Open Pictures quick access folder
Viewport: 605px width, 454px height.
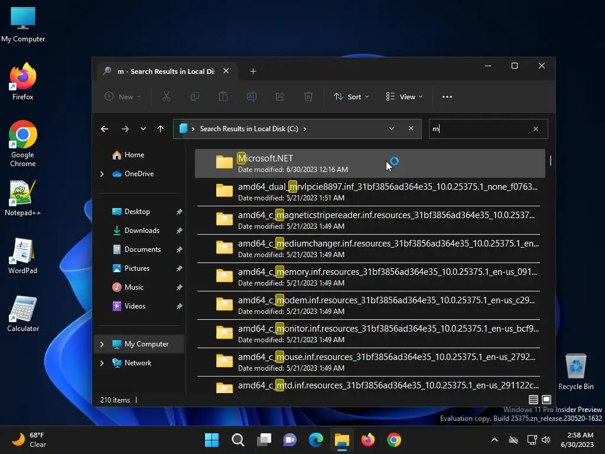tap(131, 268)
